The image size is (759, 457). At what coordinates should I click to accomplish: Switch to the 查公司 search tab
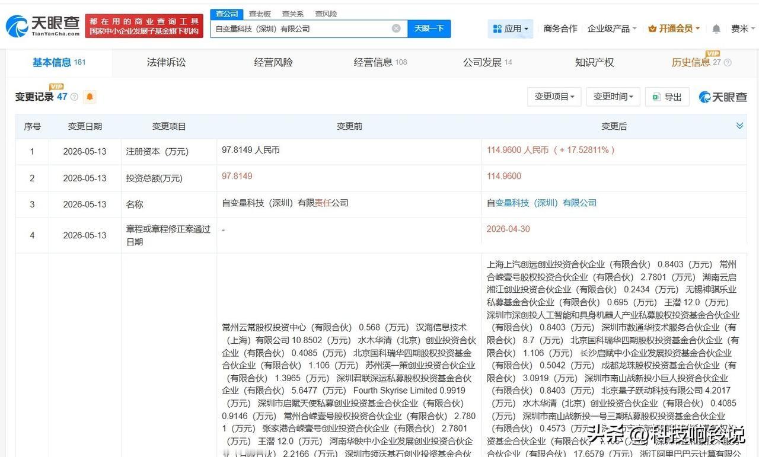[227, 14]
